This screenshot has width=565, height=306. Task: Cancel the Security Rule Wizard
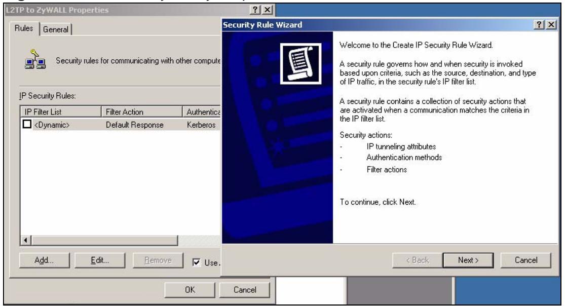(x=525, y=260)
